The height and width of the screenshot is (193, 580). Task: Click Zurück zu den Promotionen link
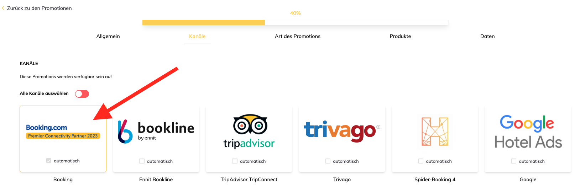point(39,8)
